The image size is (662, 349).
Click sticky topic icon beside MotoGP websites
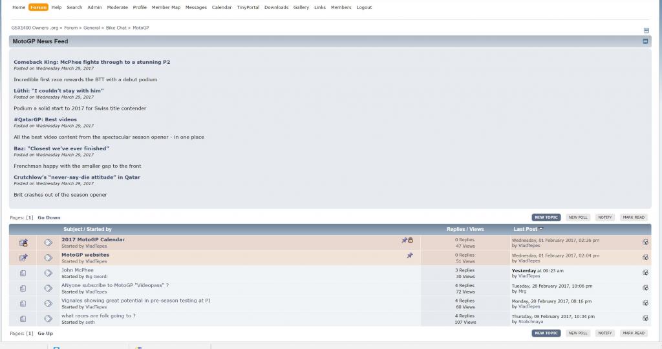(x=23, y=257)
